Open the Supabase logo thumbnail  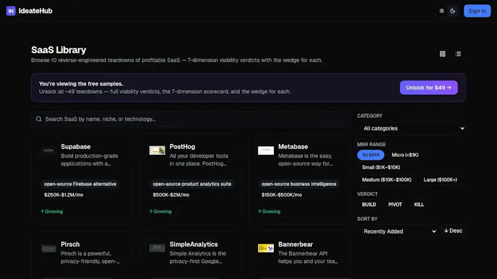[48, 150]
